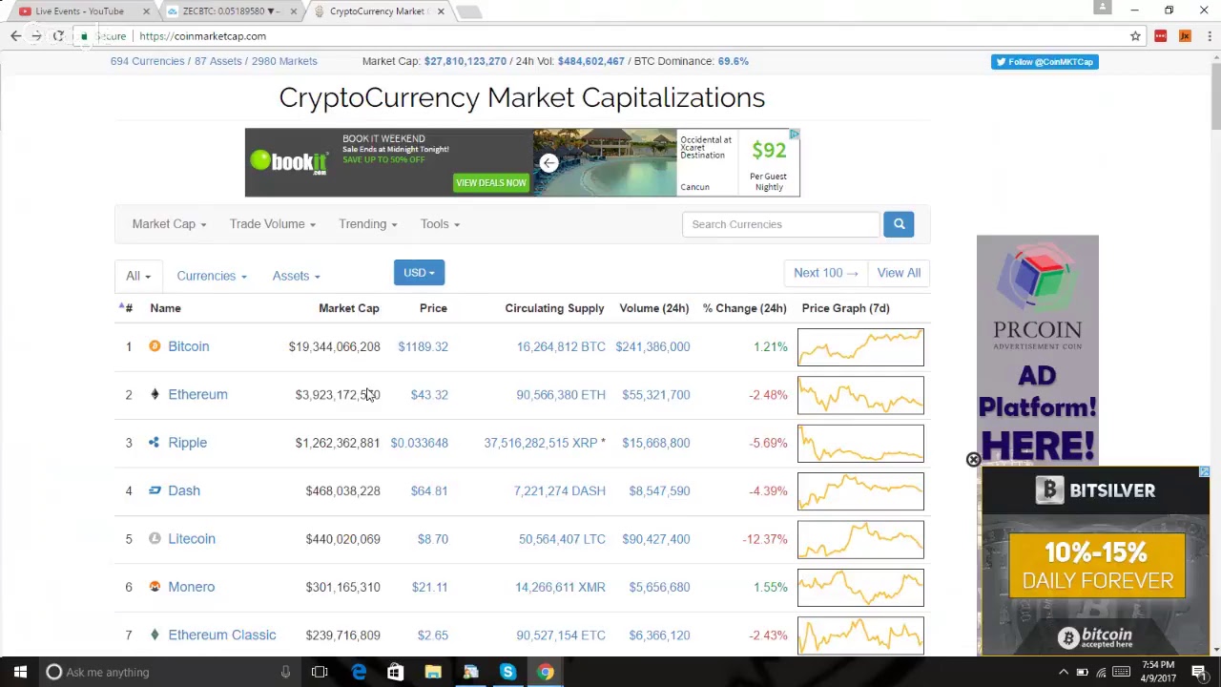Click the View All button

pyautogui.click(x=899, y=273)
